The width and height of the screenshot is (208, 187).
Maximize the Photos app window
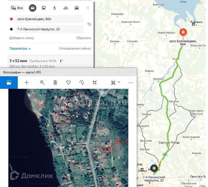coord(119,72)
